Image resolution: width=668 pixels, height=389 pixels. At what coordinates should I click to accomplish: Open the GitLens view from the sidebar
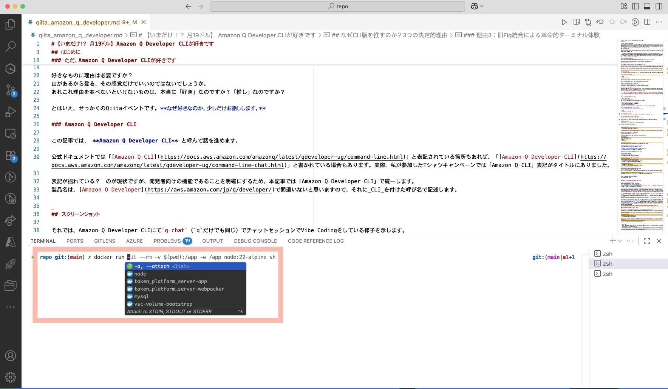11,177
